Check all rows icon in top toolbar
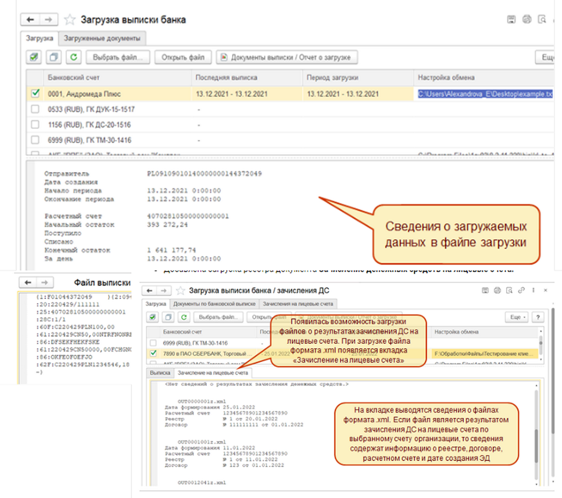The width and height of the screenshot is (562, 498). (34, 58)
